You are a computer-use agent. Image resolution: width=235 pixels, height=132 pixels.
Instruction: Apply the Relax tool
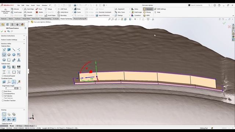[77, 9]
